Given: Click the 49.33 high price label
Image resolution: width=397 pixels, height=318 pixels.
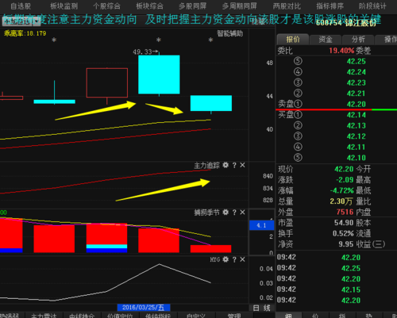Looking at the screenshot, I should click(142, 52).
